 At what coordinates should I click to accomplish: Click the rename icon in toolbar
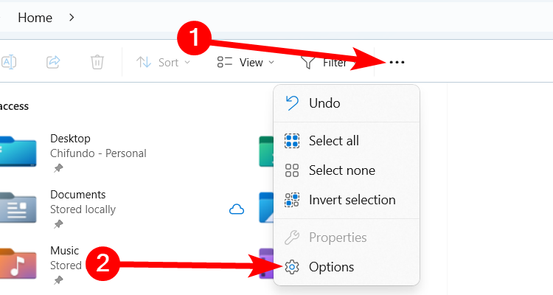pyautogui.click(x=9, y=63)
